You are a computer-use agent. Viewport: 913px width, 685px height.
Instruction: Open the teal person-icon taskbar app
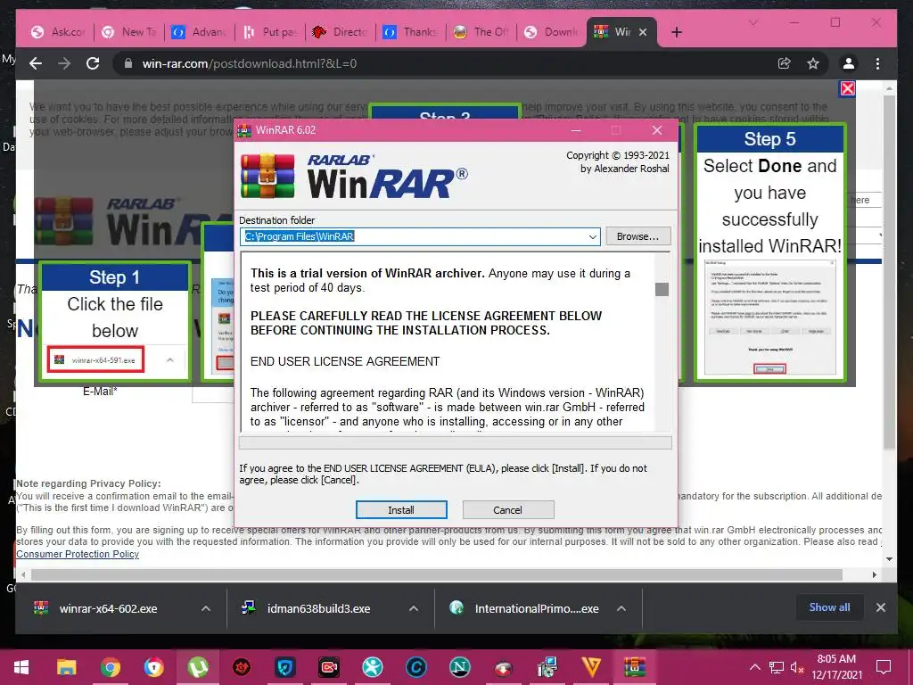point(373,667)
